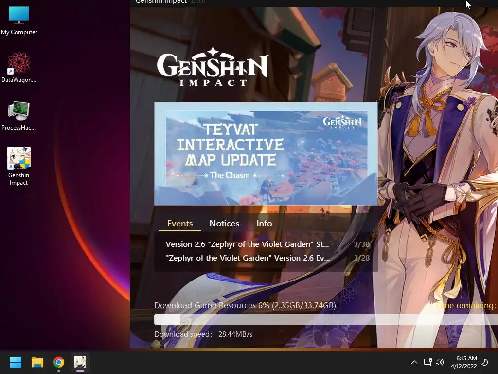Screen dimensions: 498x374
Task: Open the volume tray icon
Action: [440, 362]
